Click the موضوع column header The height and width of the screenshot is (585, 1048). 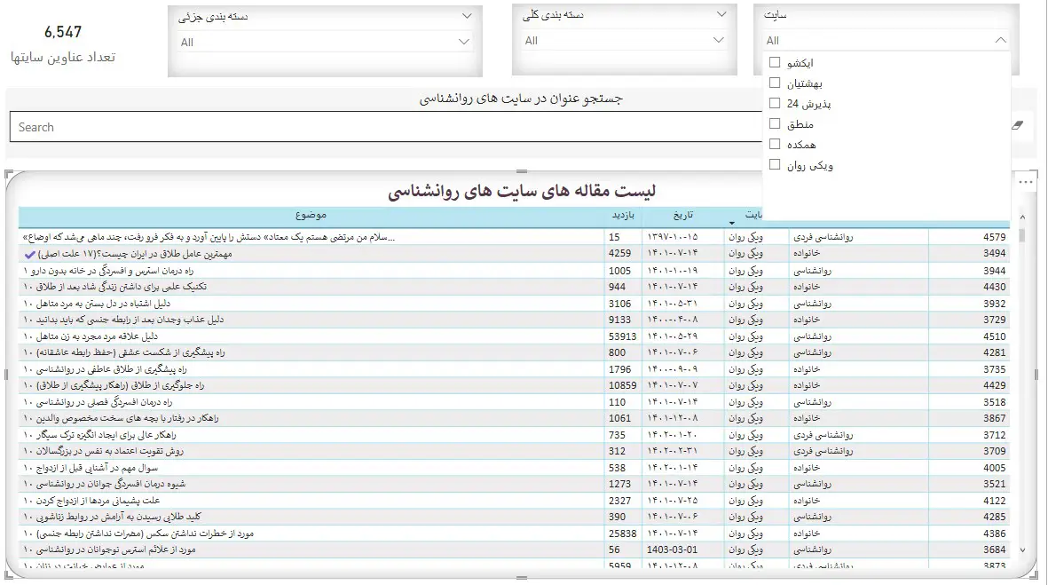311,216
